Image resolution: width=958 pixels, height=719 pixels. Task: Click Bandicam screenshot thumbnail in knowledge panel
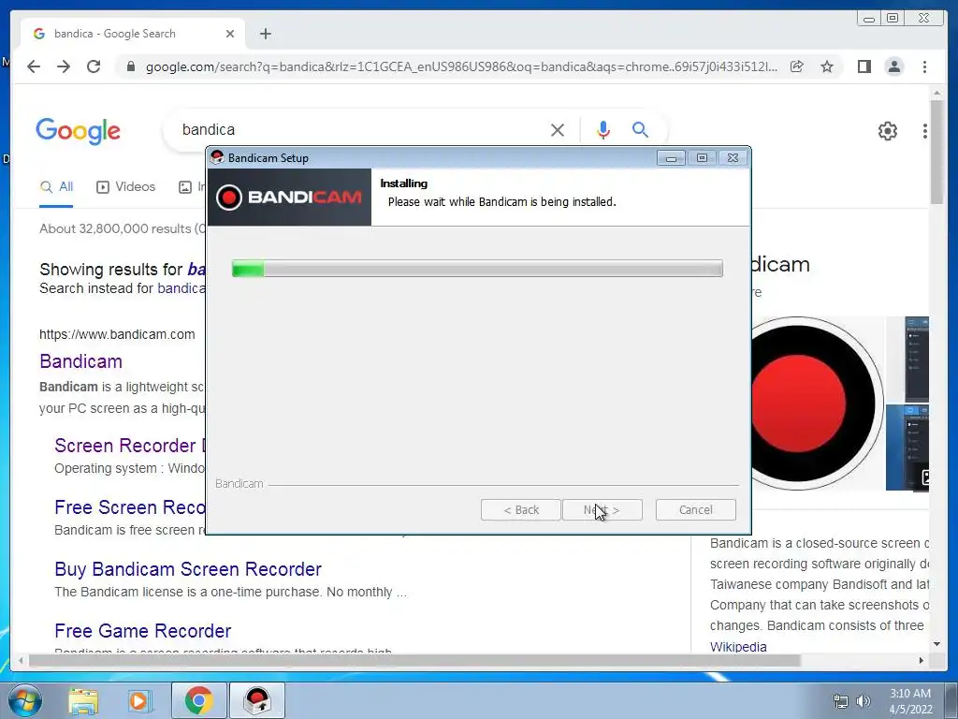(x=907, y=359)
